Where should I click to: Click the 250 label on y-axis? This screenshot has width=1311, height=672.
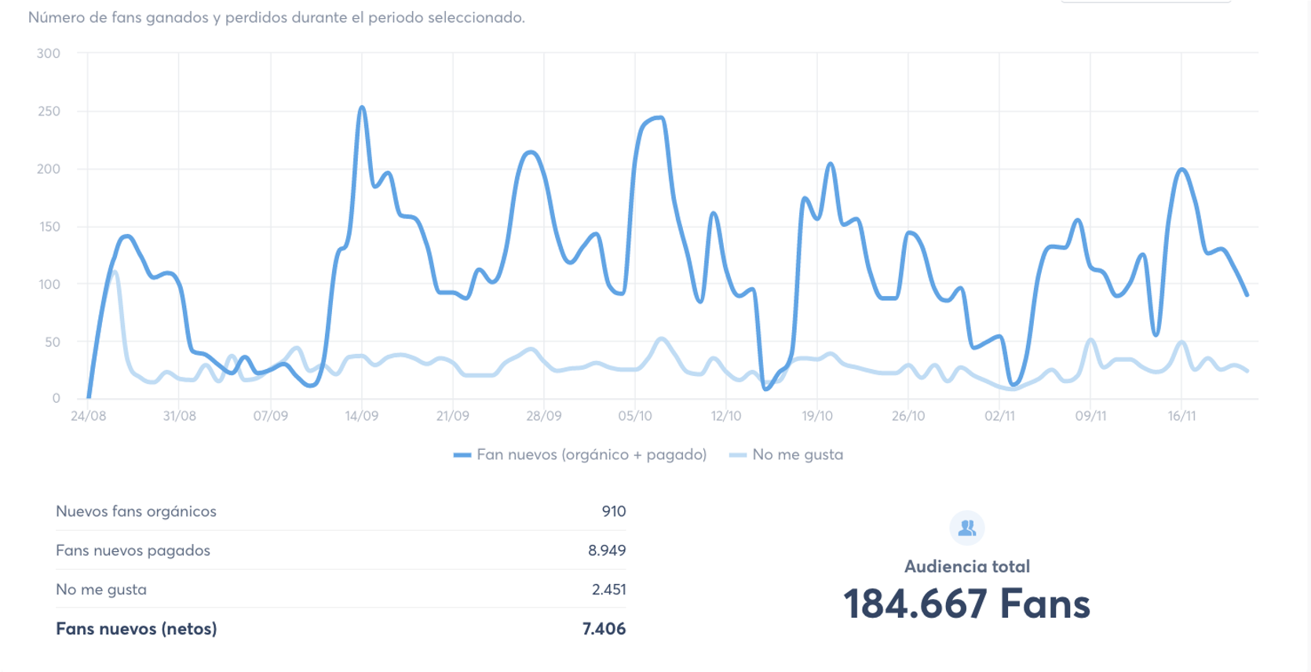(x=49, y=111)
